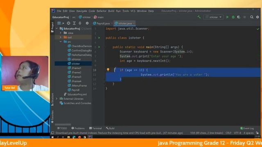
Task: Click the Stop run toolbar icon
Action: (244, 17)
